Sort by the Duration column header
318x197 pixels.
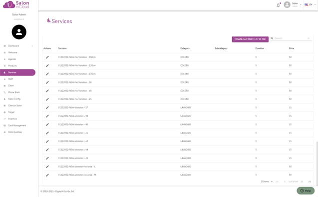pos(260,48)
